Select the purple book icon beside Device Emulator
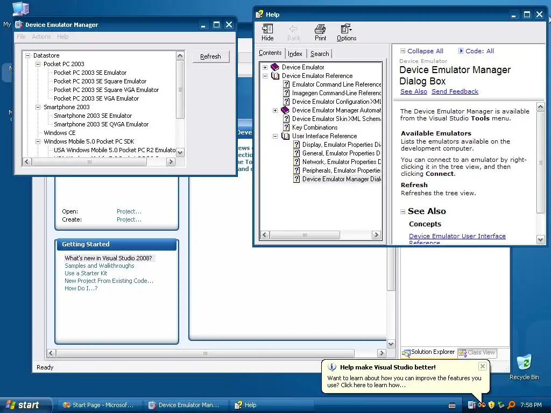 click(x=275, y=67)
